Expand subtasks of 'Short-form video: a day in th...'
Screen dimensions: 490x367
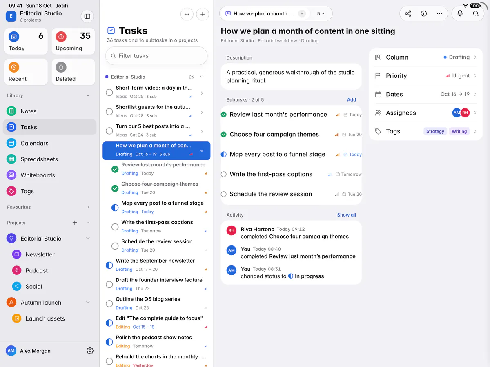[202, 93]
